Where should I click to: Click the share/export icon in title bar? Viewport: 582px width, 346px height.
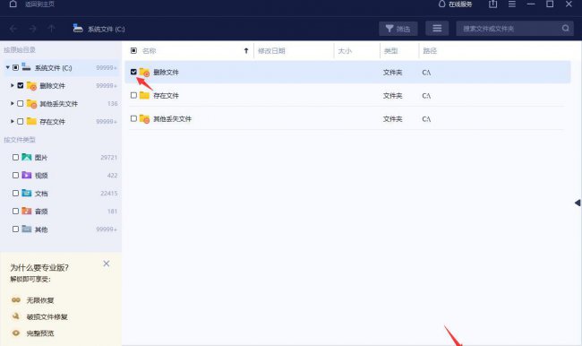click(x=493, y=4)
